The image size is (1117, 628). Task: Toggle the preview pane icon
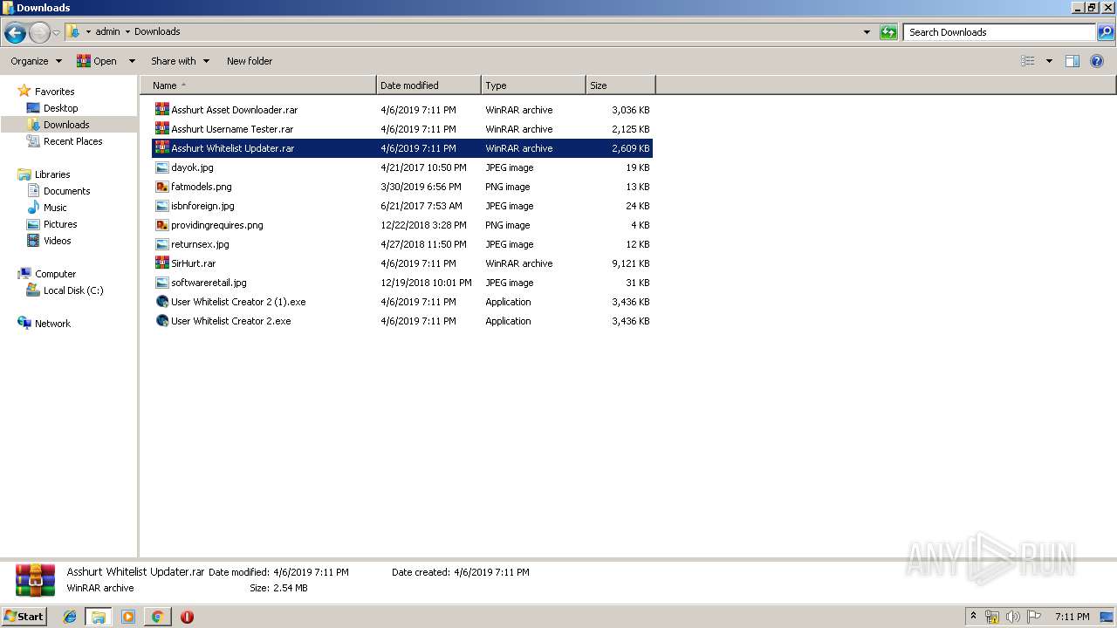[x=1072, y=61]
